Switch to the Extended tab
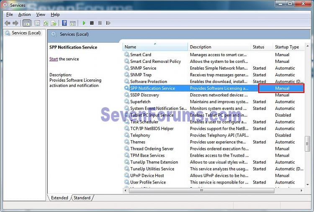 pyautogui.click(x=59, y=198)
